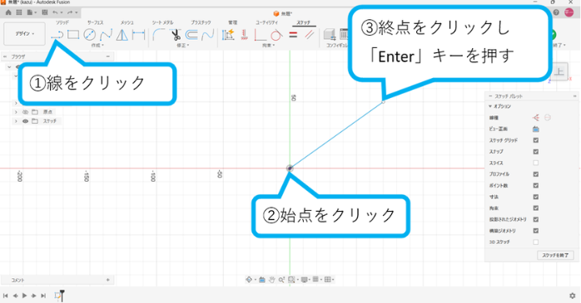Select the Fillet tool

tap(159, 35)
